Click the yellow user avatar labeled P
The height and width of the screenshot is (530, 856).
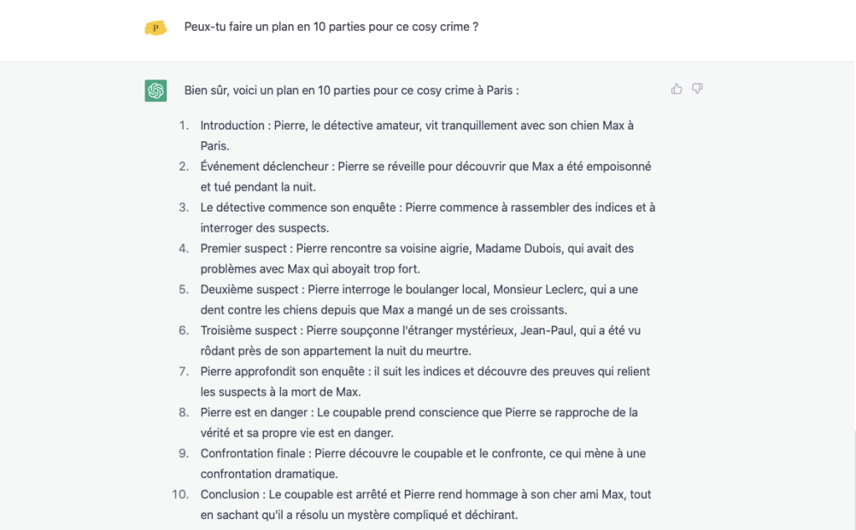[155, 28]
